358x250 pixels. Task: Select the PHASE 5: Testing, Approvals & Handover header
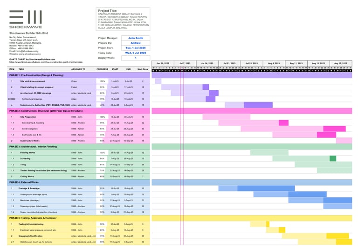pos(78,218)
